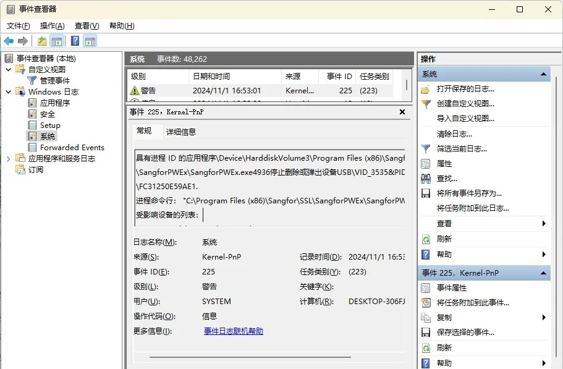Toggle the console tree visibility toolbar icon
563x369 pixels.
pyautogui.click(x=56, y=41)
